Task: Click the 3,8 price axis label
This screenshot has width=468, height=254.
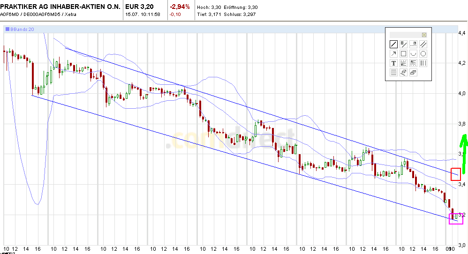Action: click(462, 124)
